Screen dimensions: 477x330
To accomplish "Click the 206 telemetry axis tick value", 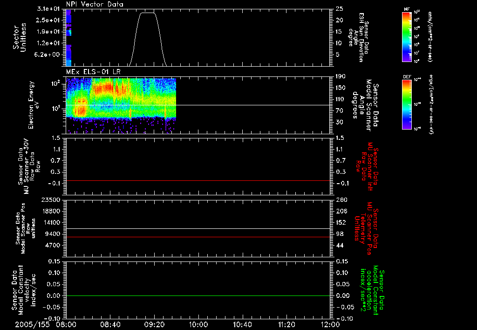I will tap(341, 211).
